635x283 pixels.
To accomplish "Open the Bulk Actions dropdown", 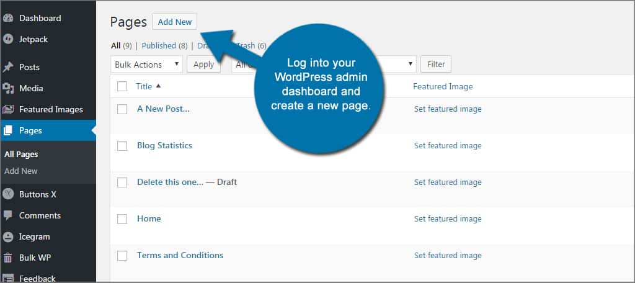I will [x=146, y=65].
